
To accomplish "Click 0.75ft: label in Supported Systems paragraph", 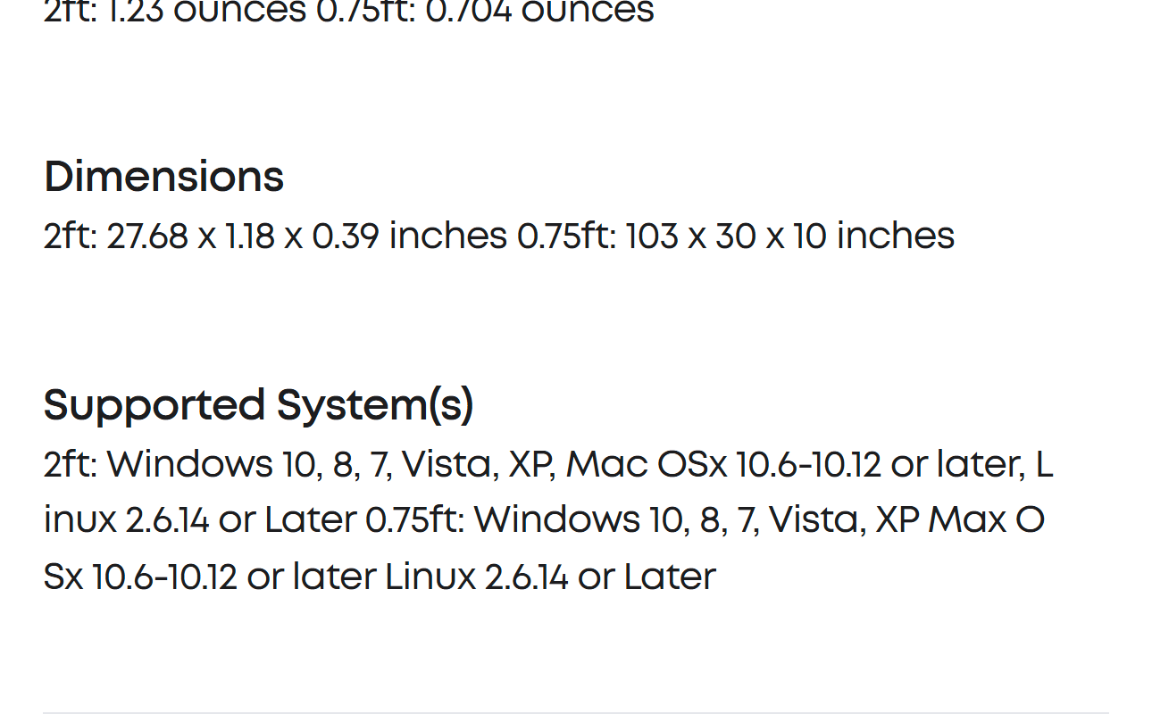I will 415,520.
